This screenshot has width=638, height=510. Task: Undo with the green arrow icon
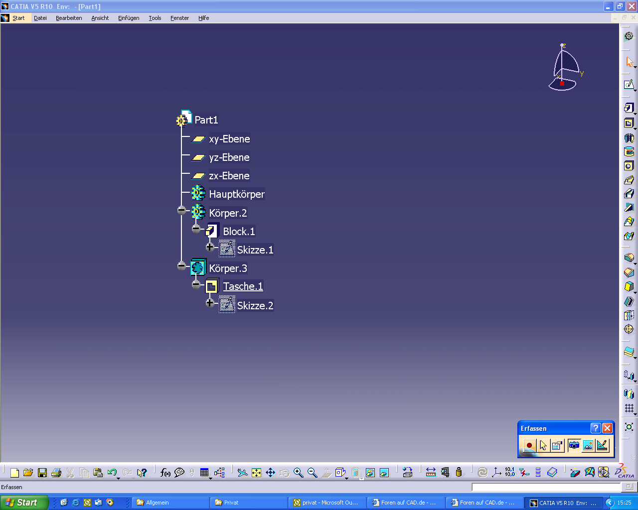tap(112, 473)
